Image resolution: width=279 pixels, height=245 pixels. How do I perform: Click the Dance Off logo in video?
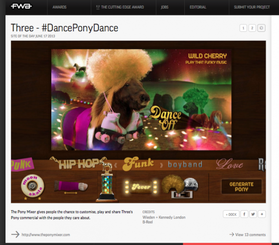[165, 118]
